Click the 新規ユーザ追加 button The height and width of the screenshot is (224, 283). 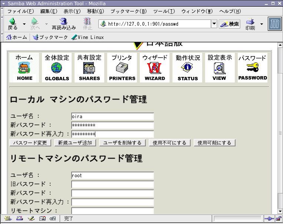click(75, 143)
